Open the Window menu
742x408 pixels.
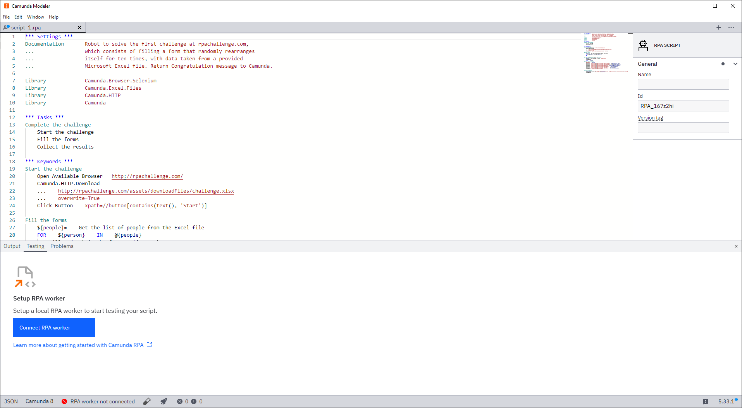(x=35, y=17)
